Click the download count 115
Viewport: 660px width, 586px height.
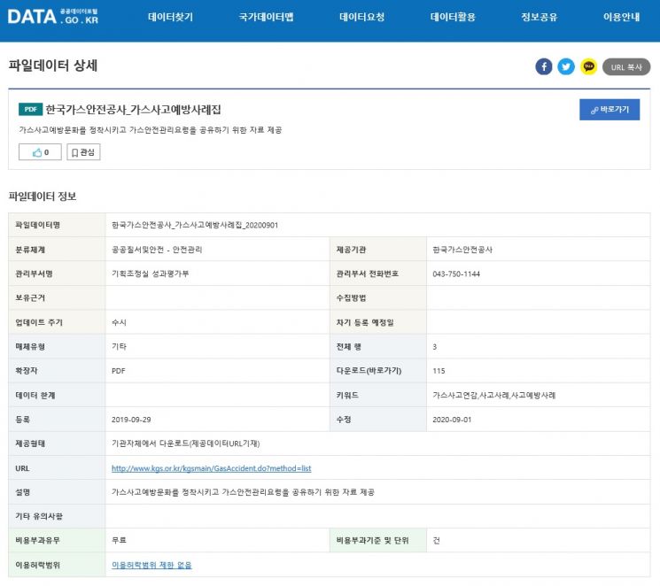(x=439, y=371)
